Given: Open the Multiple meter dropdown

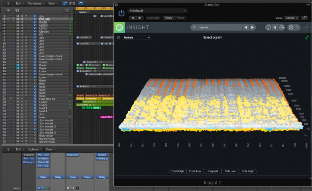Looking at the screenshot, I should (x=137, y=38).
